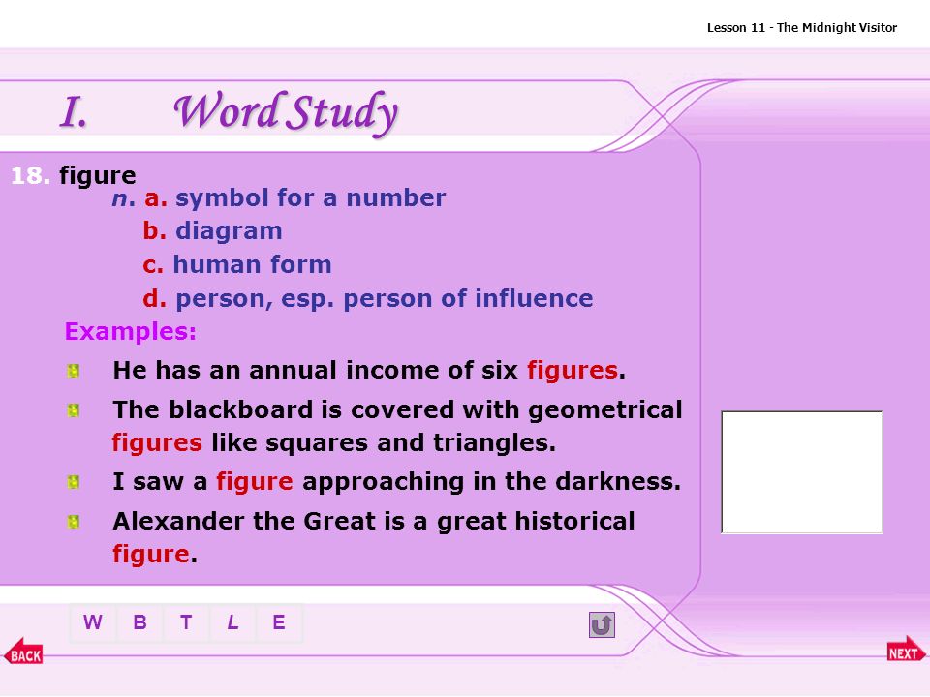Click definition 'human form'
The image size is (930, 697).
(x=252, y=264)
